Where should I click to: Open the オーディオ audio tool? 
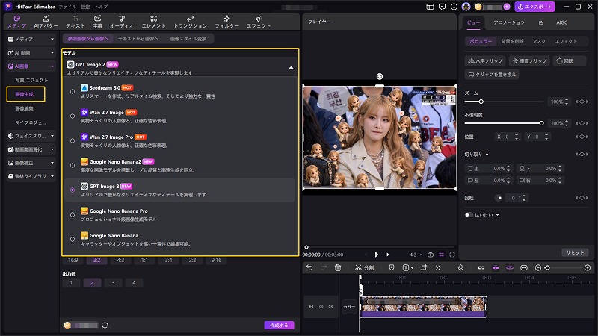point(122,22)
